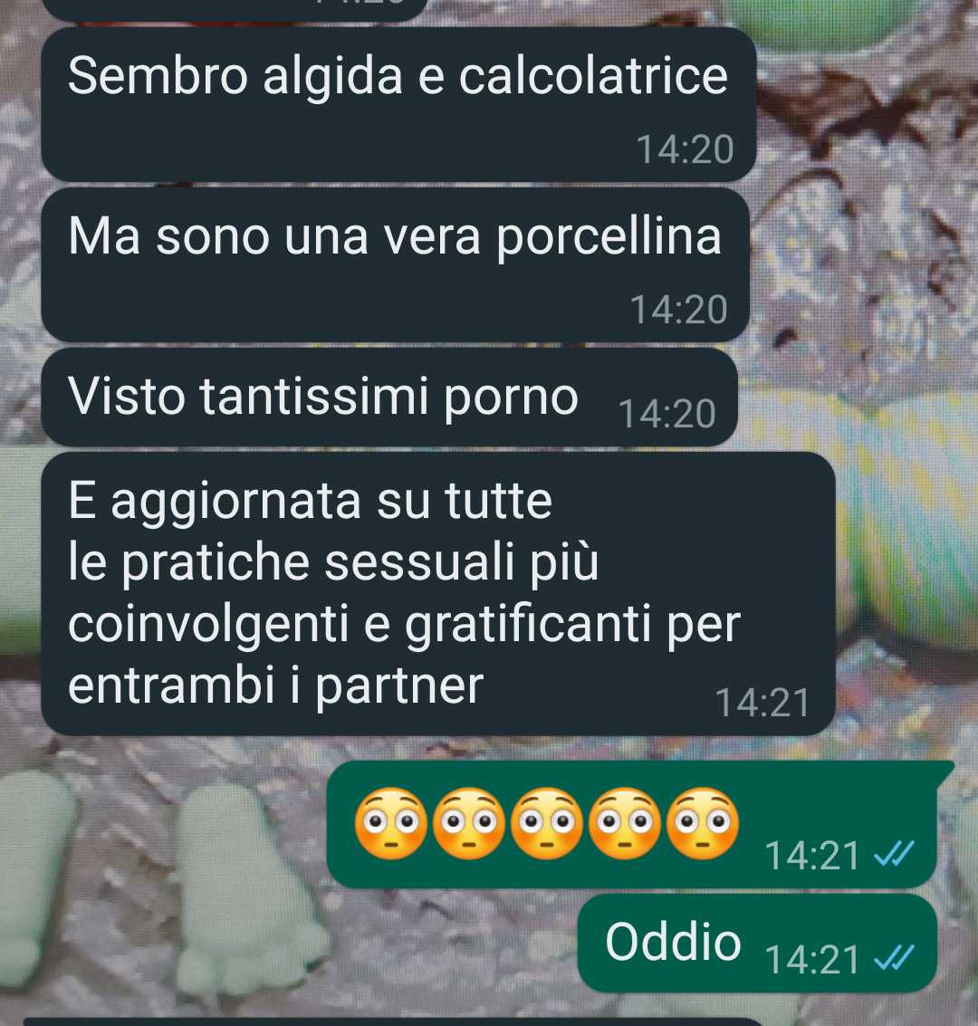Click the blue double ticks beside Oddio
The image size is (978, 1026).
click(894, 959)
